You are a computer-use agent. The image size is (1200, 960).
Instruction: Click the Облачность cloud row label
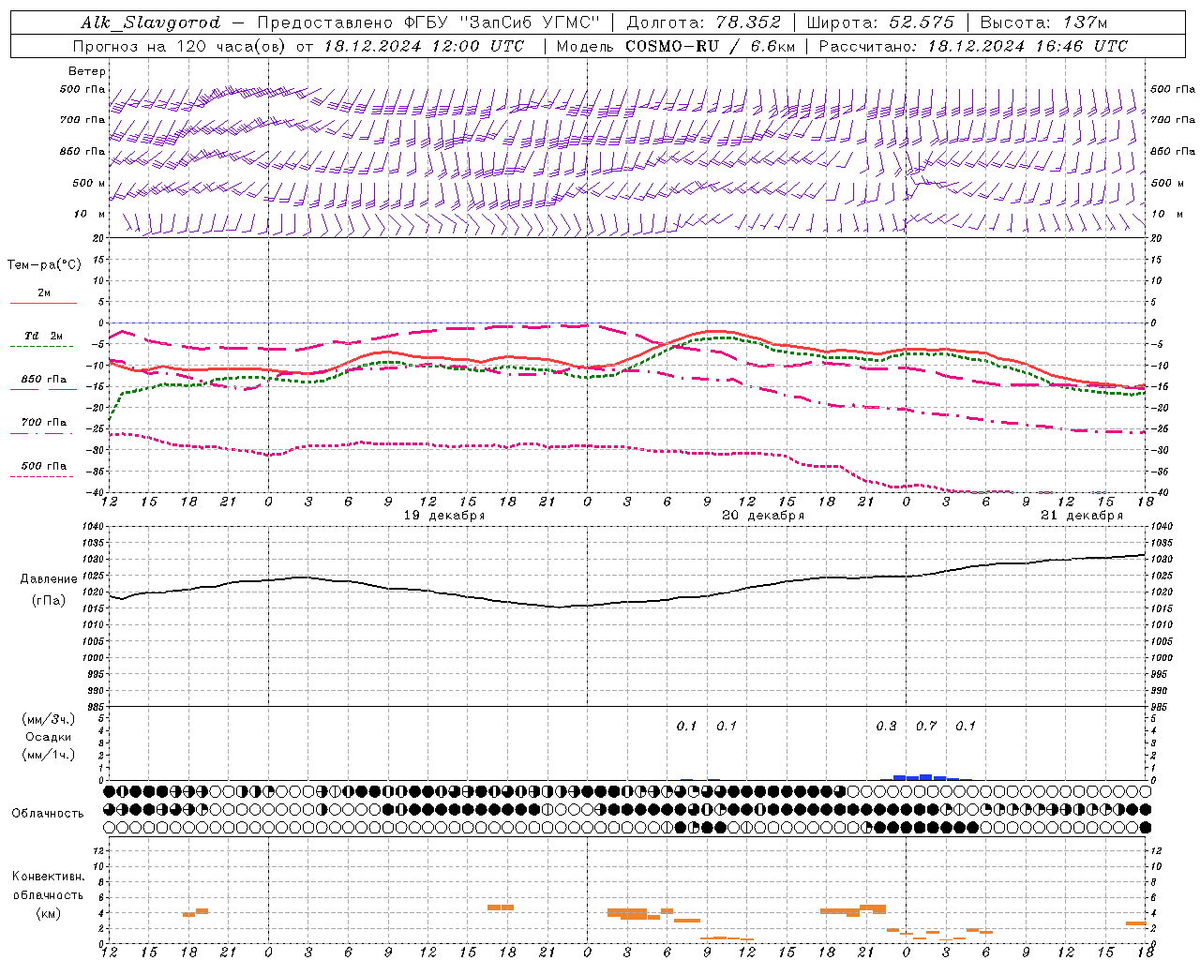point(48,814)
